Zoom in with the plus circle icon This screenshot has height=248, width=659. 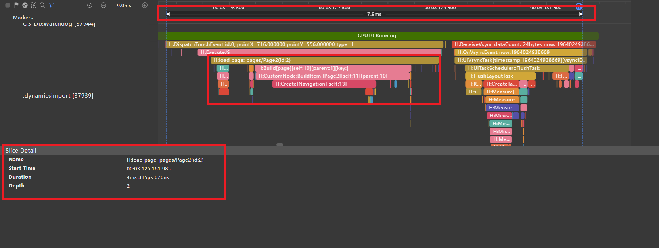[x=145, y=5]
